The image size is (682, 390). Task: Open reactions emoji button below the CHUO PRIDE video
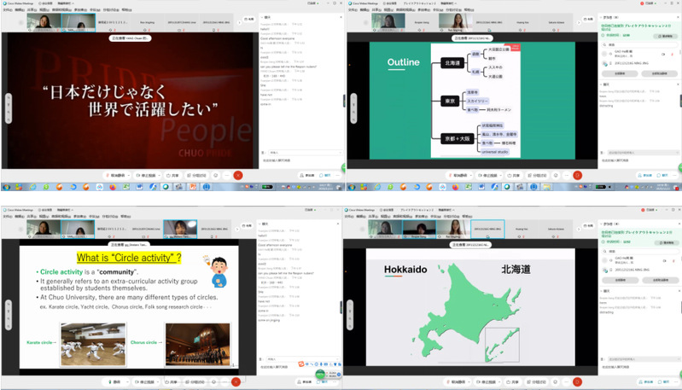(215, 175)
